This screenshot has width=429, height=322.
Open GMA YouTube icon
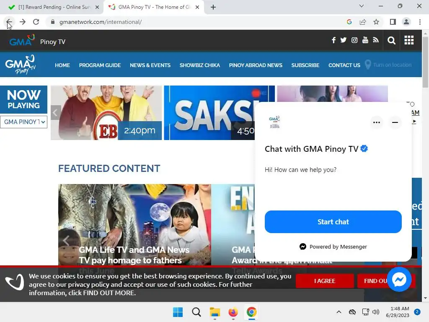pyautogui.click(x=365, y=40)
